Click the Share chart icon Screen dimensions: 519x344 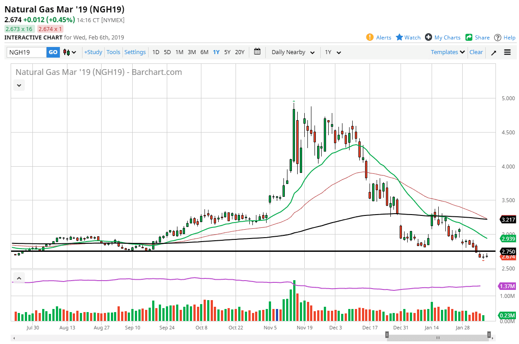469,37
